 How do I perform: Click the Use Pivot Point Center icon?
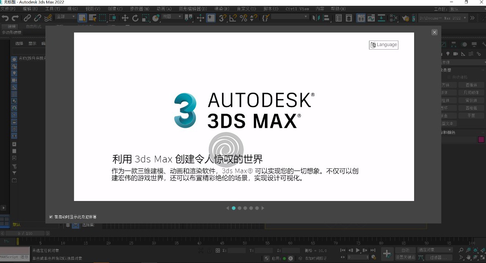[188, 18]
